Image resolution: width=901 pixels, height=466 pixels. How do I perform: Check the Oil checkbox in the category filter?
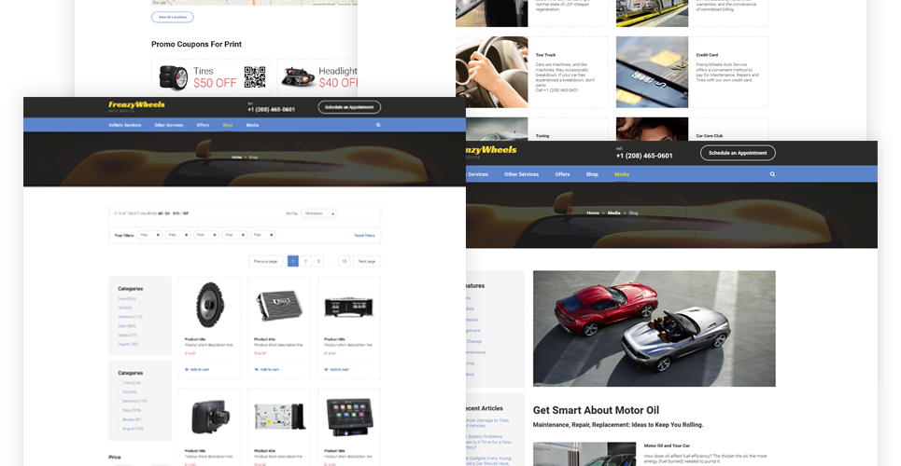pos(120,392)
